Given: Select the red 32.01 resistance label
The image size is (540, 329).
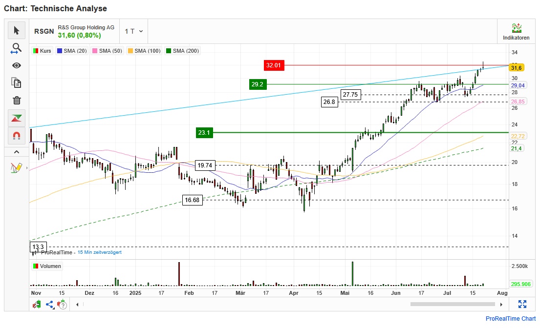Looking at the screenshot, I should pos(274,65).
